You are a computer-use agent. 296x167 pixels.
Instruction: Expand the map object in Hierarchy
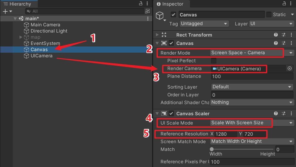pyautogui.click(x=21, y=37)
